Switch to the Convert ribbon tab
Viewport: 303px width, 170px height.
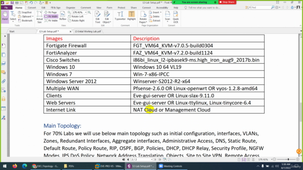click(32, 8)
